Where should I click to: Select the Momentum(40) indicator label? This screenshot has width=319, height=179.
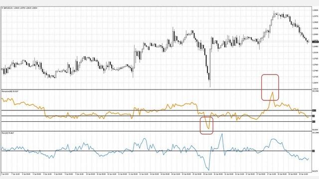pos(10,91)
